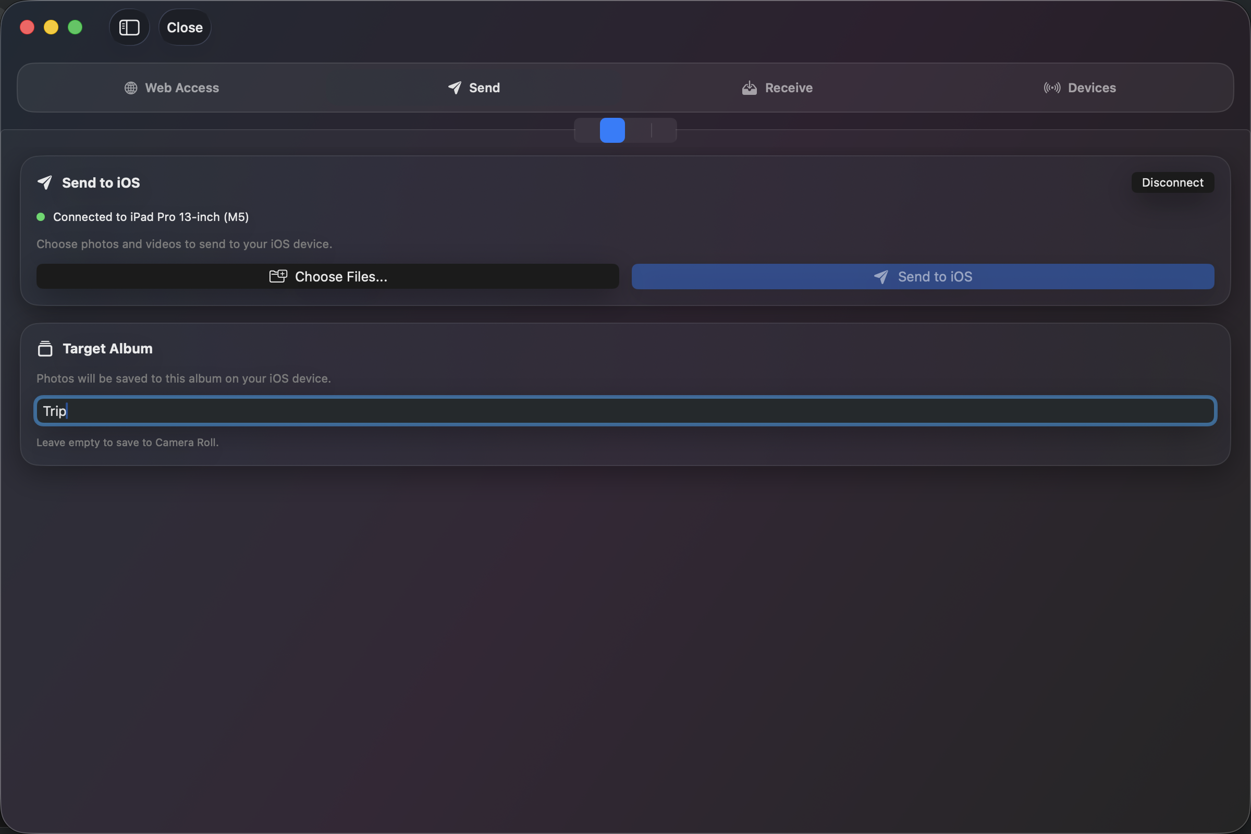The width and height of the screenshot is (1251, 834).
Task: Toggle the sidebar panel icon
Action: [x=129, y=27]
